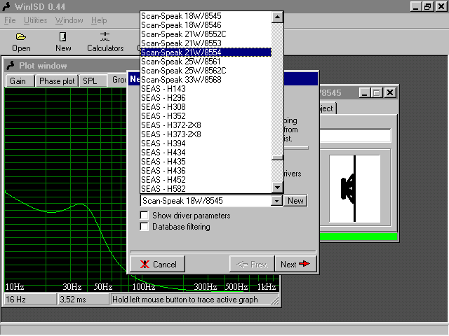Click the 16 Hz status readout
449x336 pixels.
coord(30,300)
